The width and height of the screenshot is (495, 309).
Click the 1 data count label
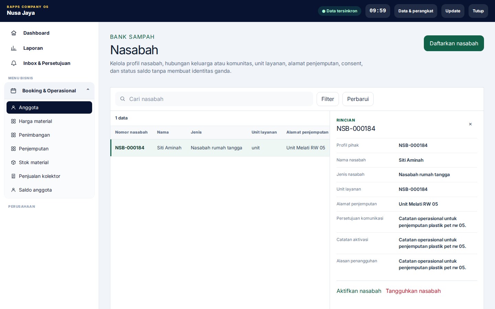[x=121, y=118]
